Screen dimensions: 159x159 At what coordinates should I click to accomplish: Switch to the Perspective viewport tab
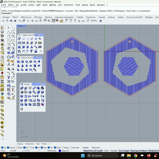(x=29, y=144)
